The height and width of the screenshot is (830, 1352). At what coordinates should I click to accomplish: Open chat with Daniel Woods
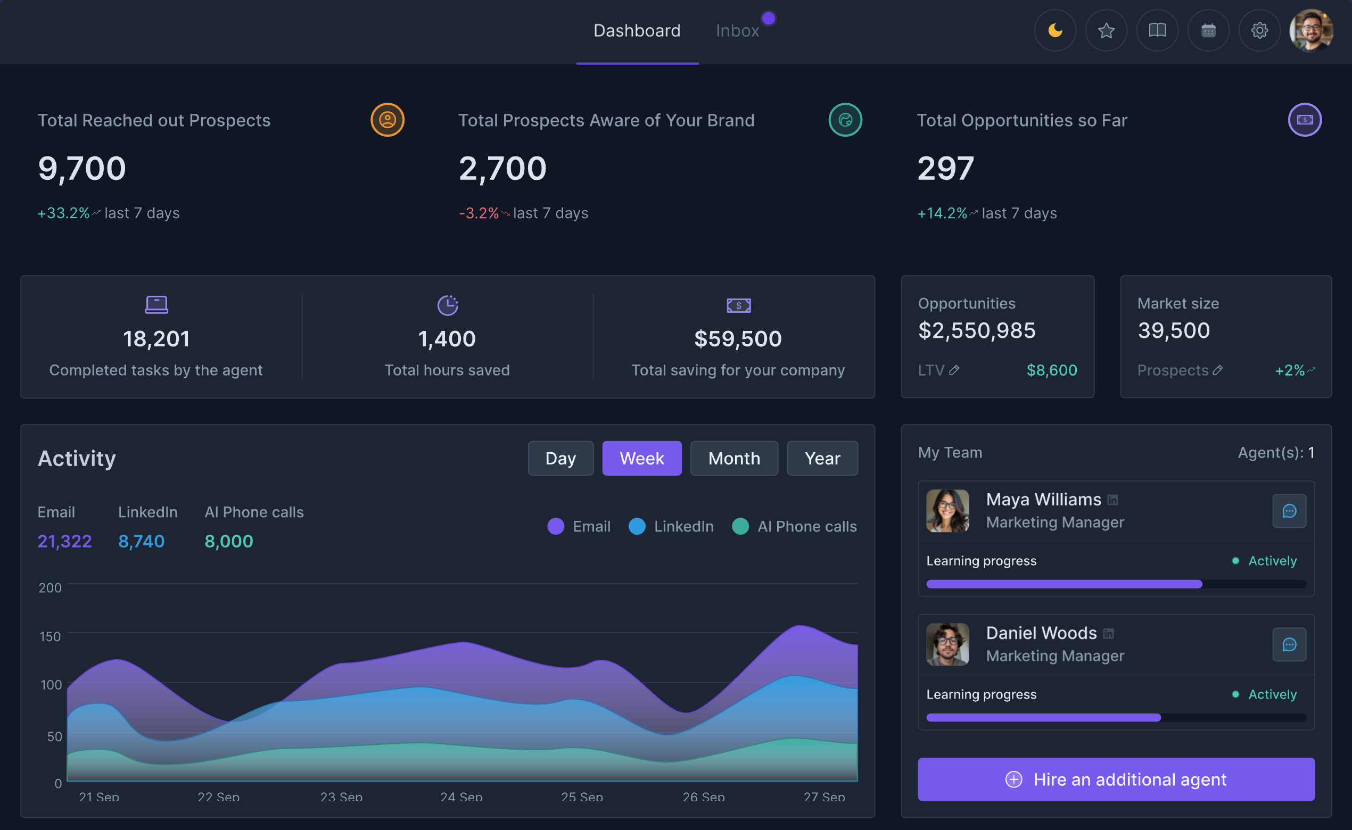1289,644
